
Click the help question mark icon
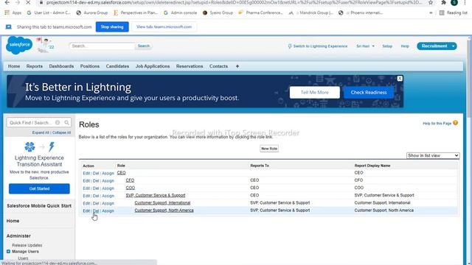pyautogui.click(x=456, y=123)
